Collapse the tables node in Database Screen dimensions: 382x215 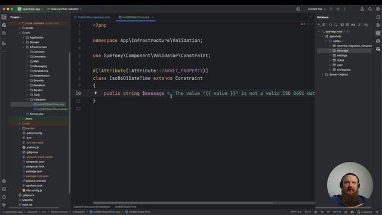[326, 41]
